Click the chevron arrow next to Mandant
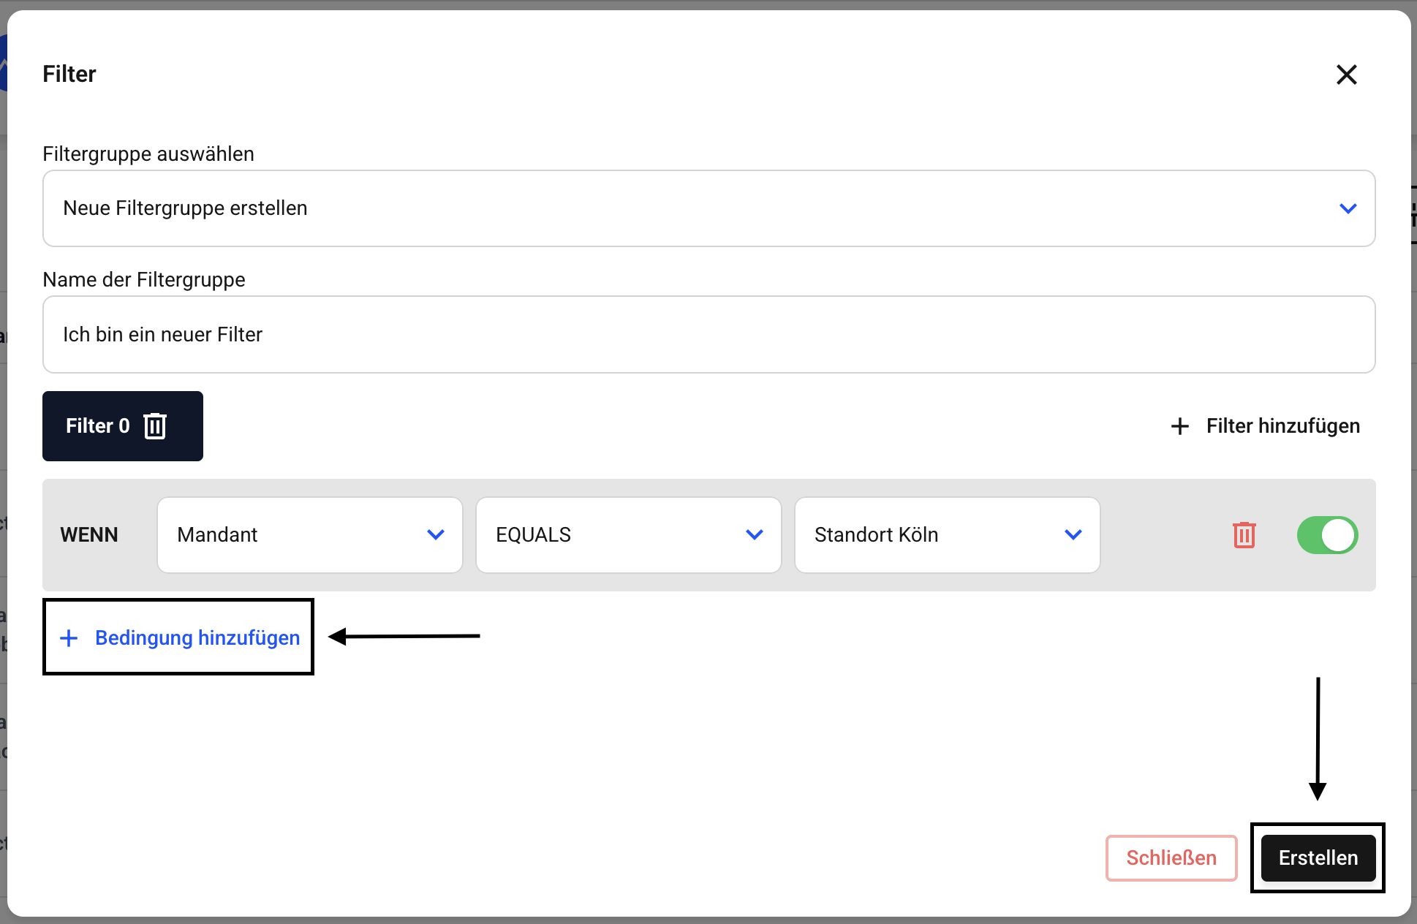 436,535
